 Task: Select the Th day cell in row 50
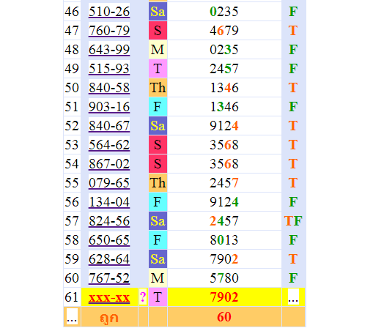coord(158,88)
